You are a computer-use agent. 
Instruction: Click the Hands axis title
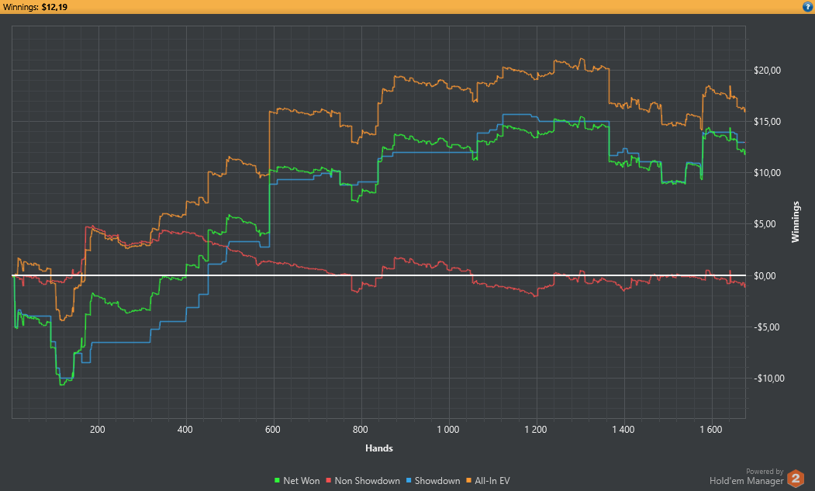pyautogui.click(x=379, y=448)
